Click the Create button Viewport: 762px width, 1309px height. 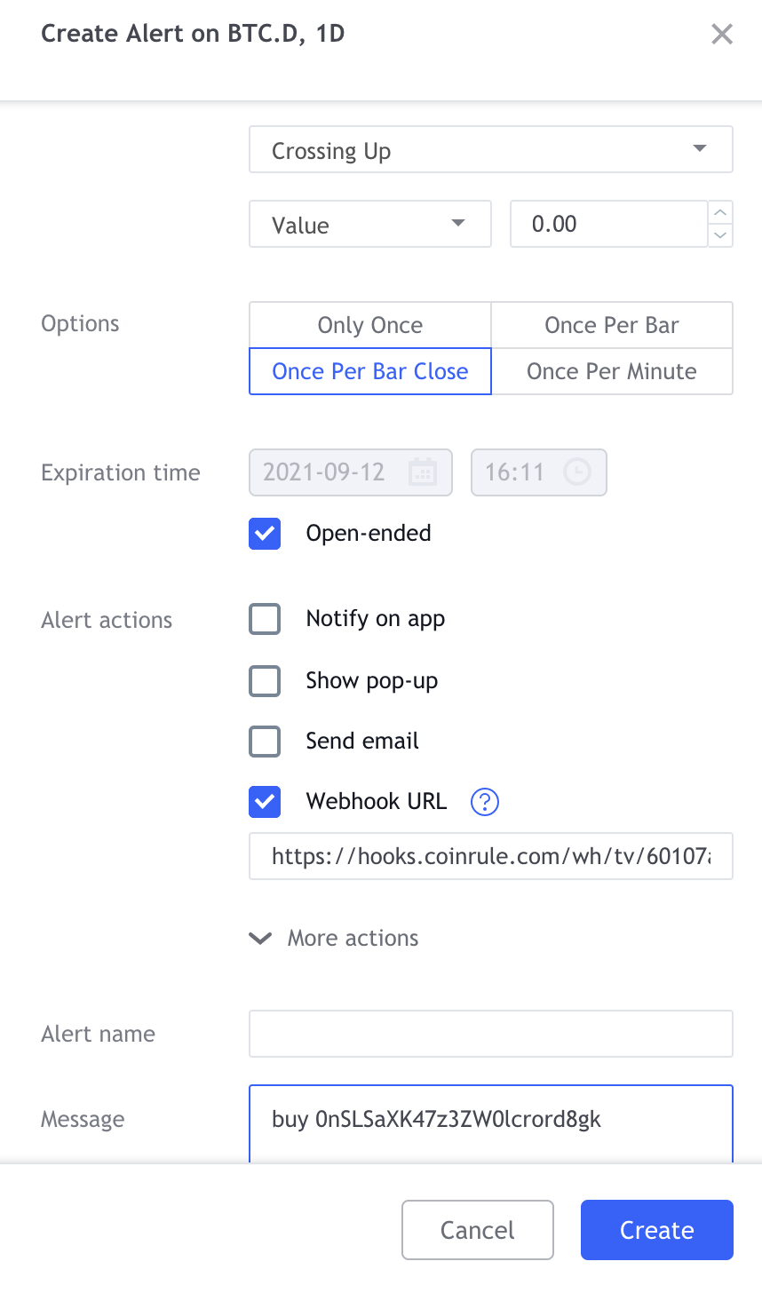tap(657, 1230)
